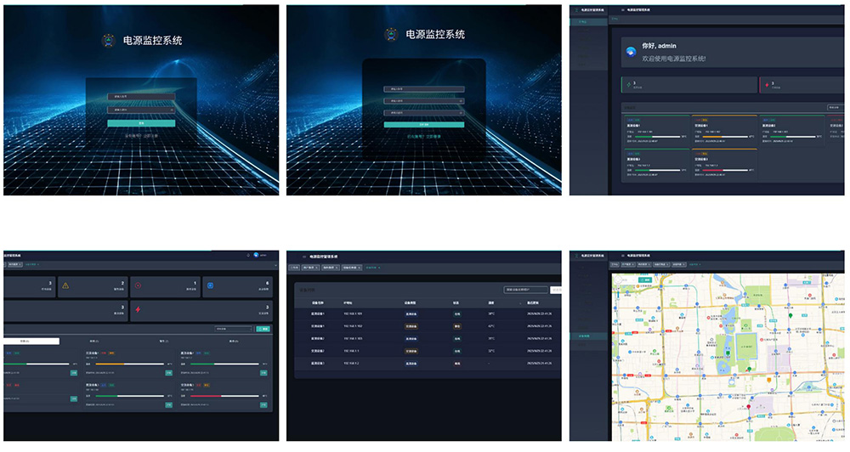Click the teal login button on the first screen
850x452 pixels.
141,123
